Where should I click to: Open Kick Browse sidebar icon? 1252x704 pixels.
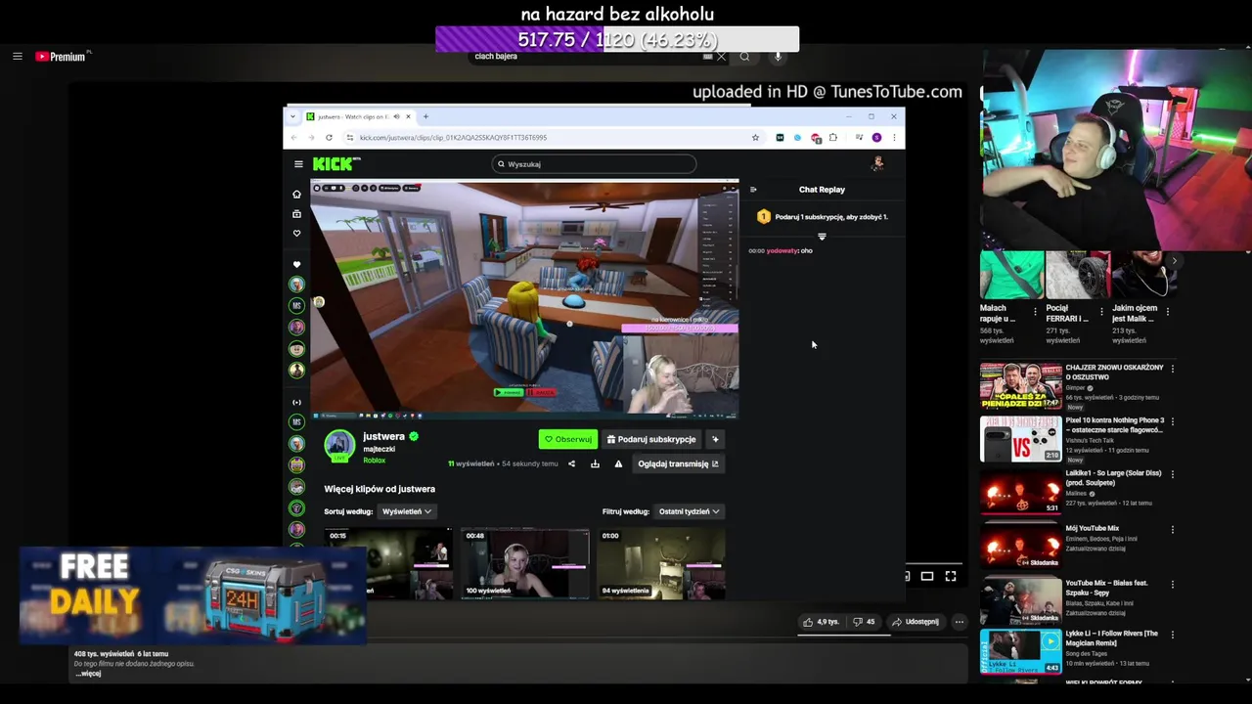pos(296,214)
